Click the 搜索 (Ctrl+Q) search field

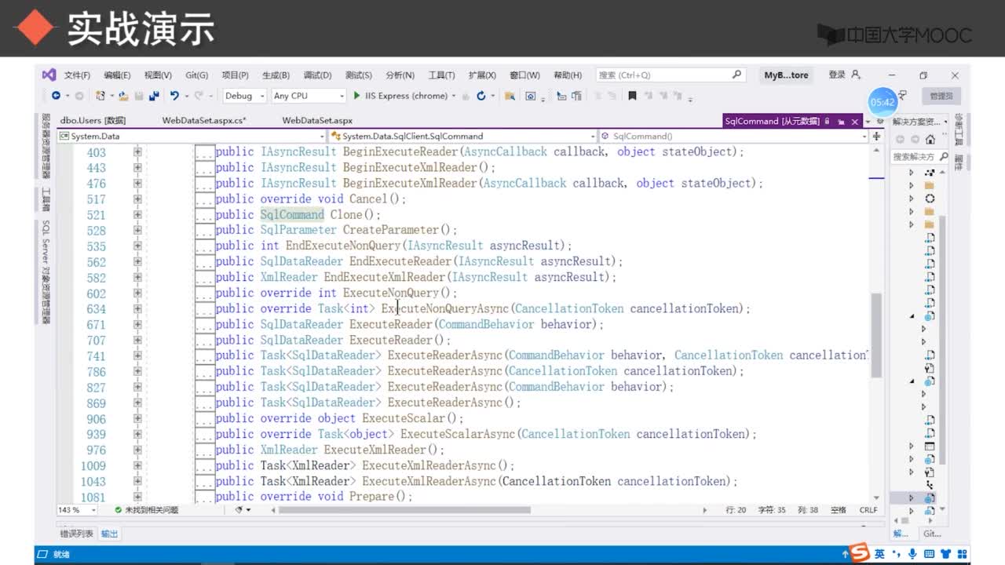(x=670, y=75)
